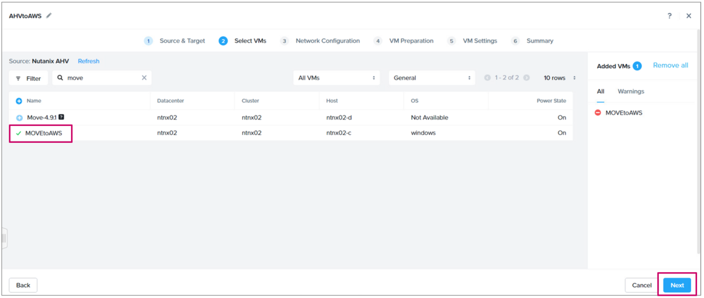Screen dimensions: 704x298
Task: Click the magnifier search icon
Action: click(60, 78)
